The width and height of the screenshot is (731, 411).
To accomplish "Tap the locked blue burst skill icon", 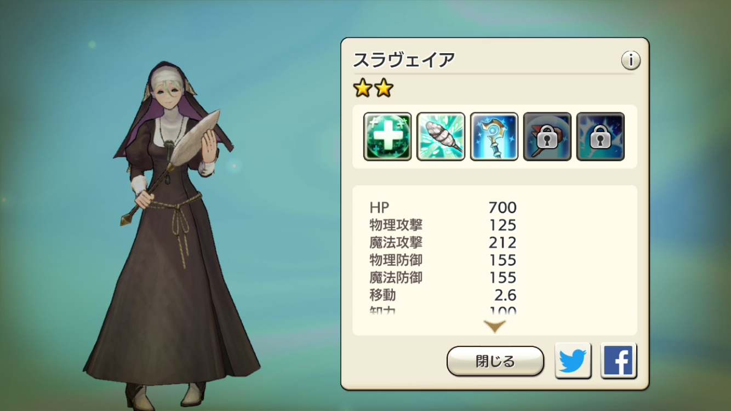I will pyautogui.click(x=600, y=136).
